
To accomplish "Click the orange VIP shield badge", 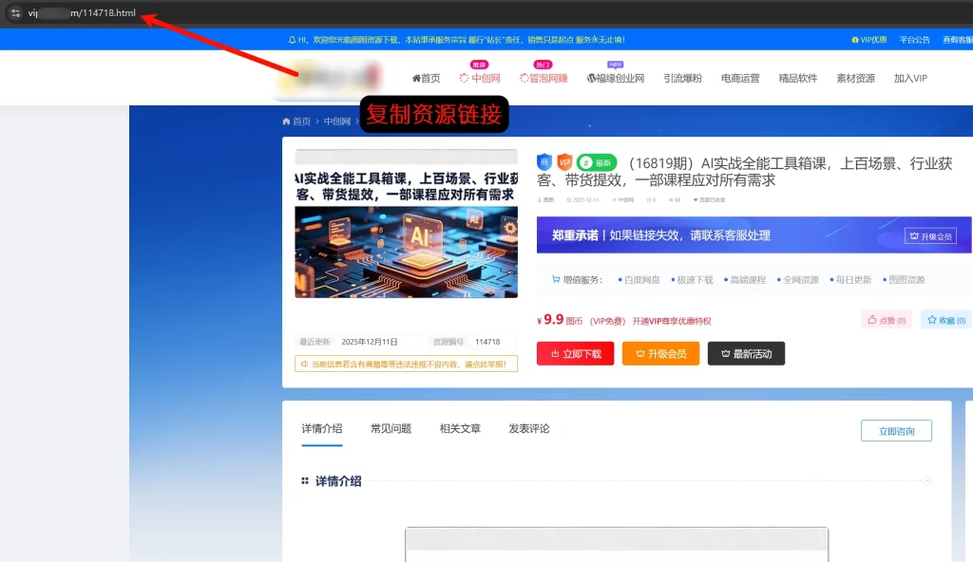I will click(x=564, y=162).
